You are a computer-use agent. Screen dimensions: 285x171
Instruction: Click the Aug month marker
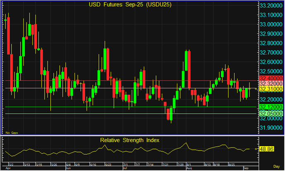(x=189, y=169)
